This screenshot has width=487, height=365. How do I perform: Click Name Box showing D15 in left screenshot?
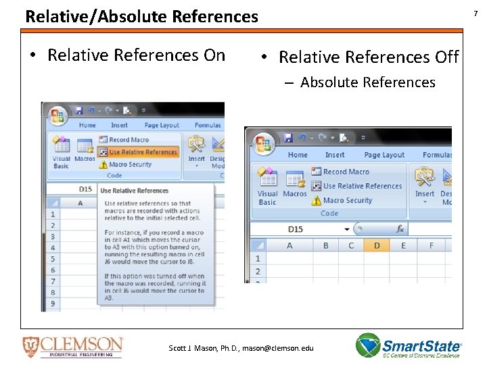pyautogui.click(x=72, y=189)
